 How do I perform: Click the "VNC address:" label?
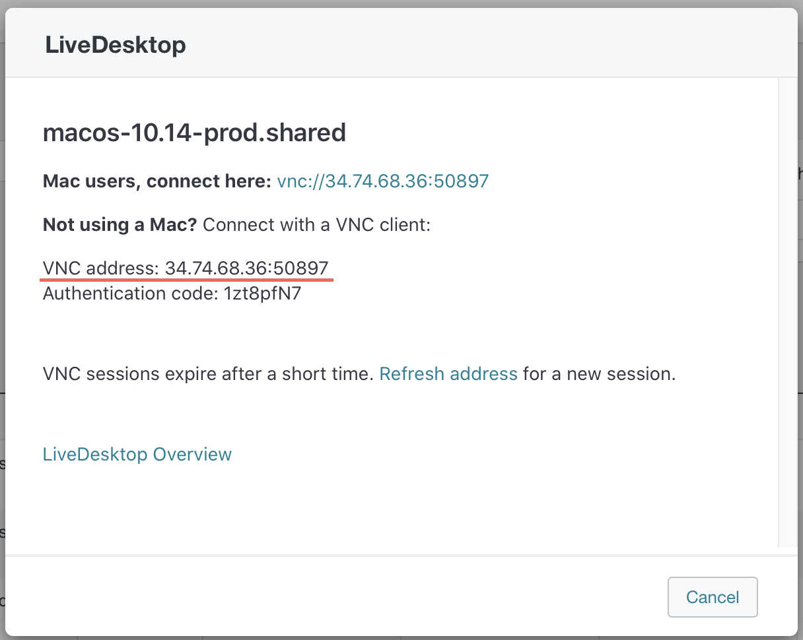[x=100, y=269]
